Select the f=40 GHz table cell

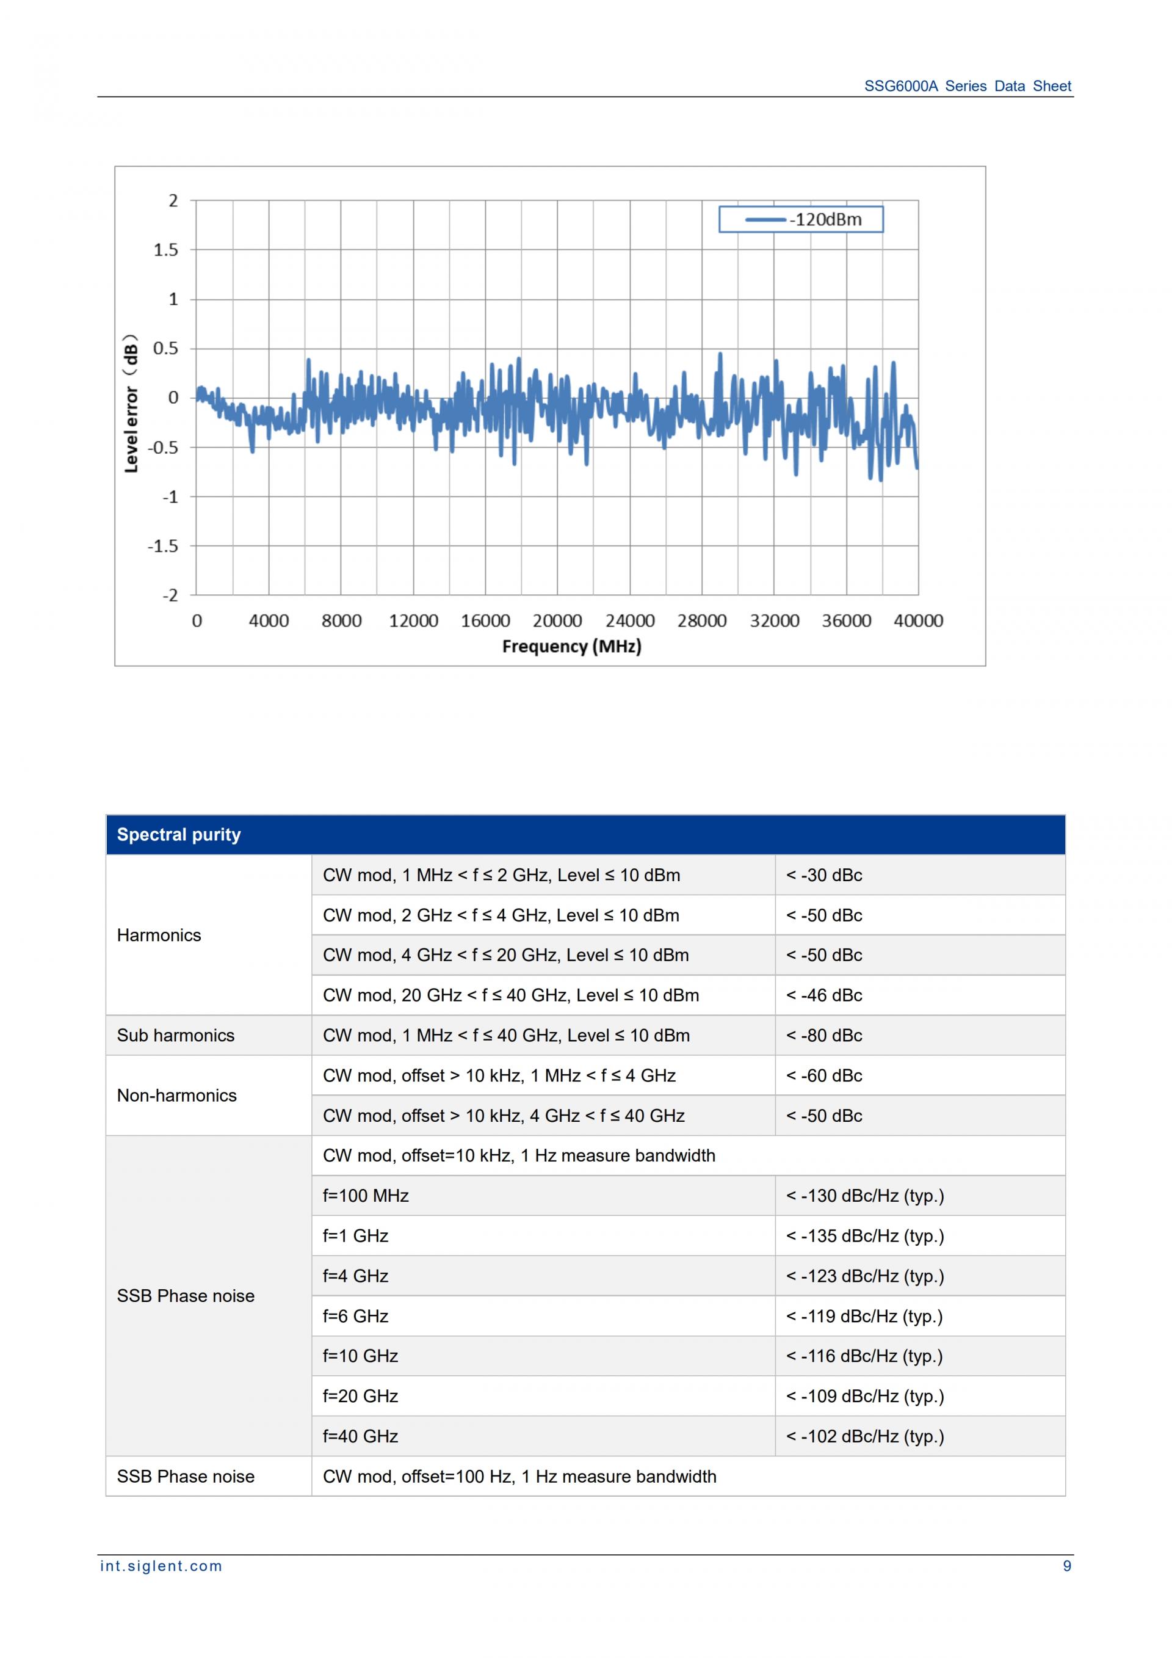(x=360, y=1436)
